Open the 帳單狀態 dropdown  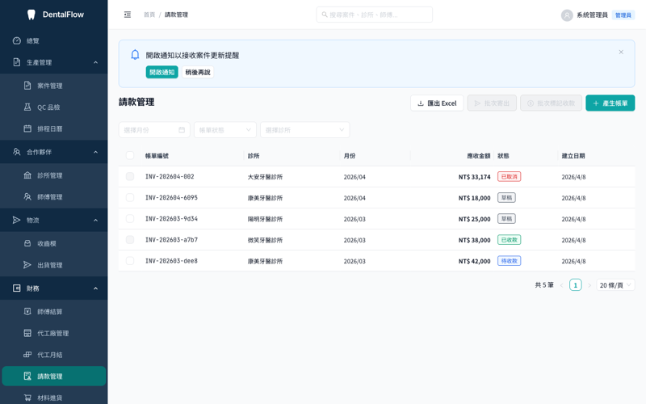pos(225,130)
